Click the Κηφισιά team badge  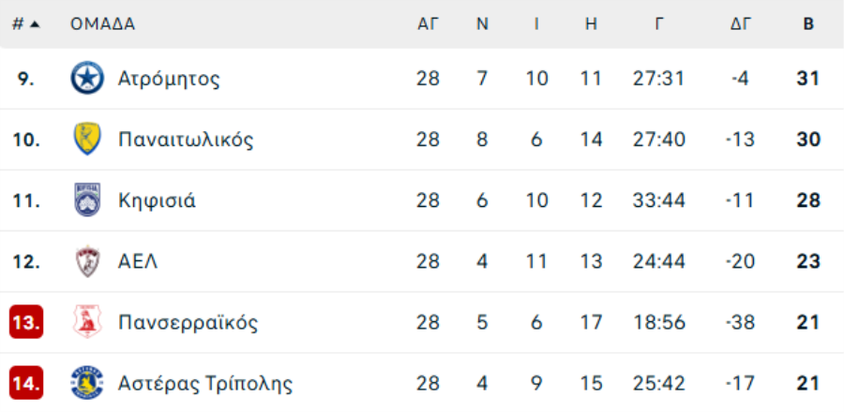pyautogui.click(x=87, y=200)
